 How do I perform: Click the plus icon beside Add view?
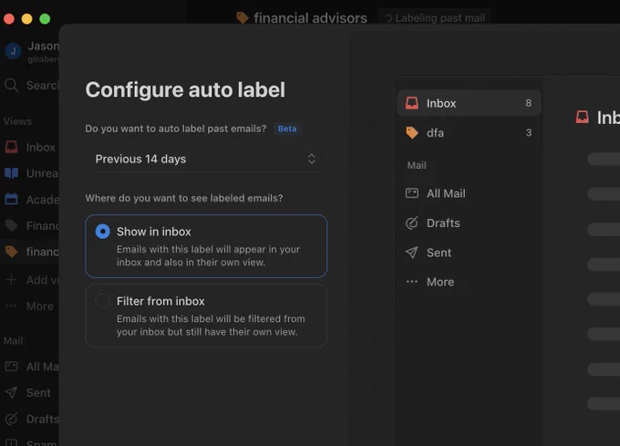tap(12, 280)
